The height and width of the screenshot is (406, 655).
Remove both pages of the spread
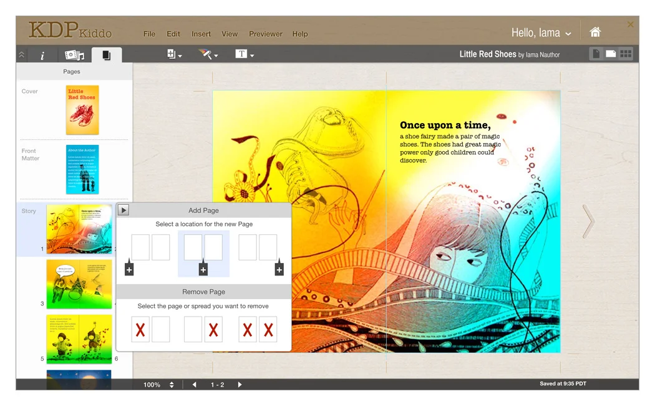point(258,329)
